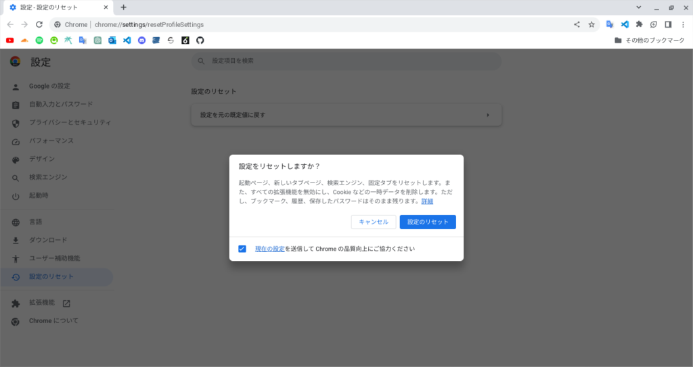693x367 pixels.
Task: Open the YouTube bookmark icon
Action: pyautogui.click(x=10, y=41)
